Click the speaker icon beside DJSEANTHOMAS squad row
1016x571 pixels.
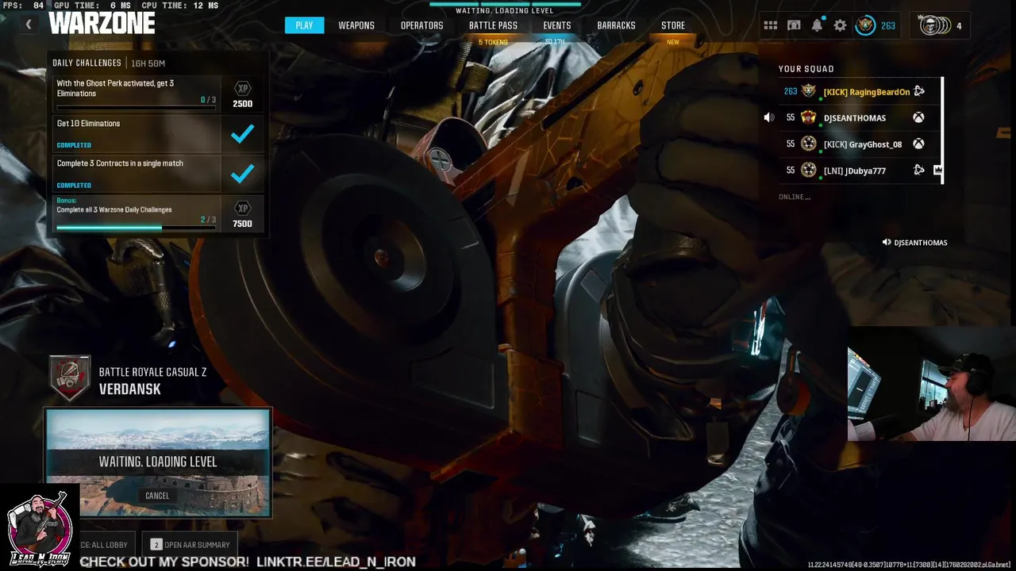tap(768, 117)
